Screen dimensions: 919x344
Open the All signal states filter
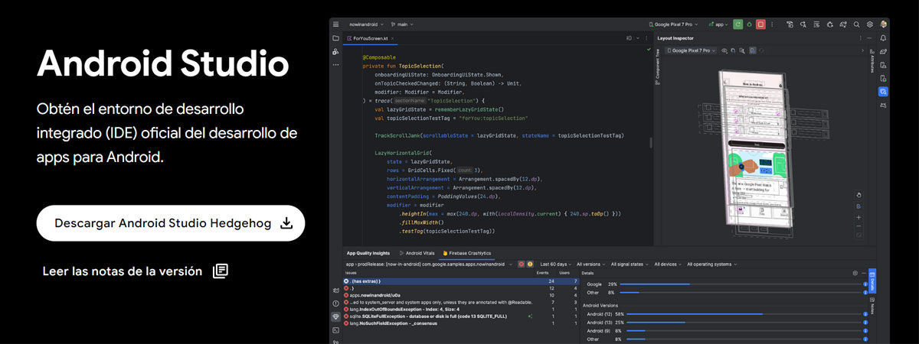(630, 264)
